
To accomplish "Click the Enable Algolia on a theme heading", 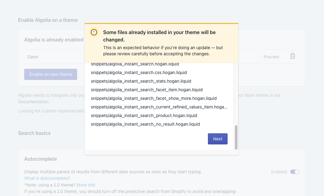I will pyautogui.click(x=48, y=20).
